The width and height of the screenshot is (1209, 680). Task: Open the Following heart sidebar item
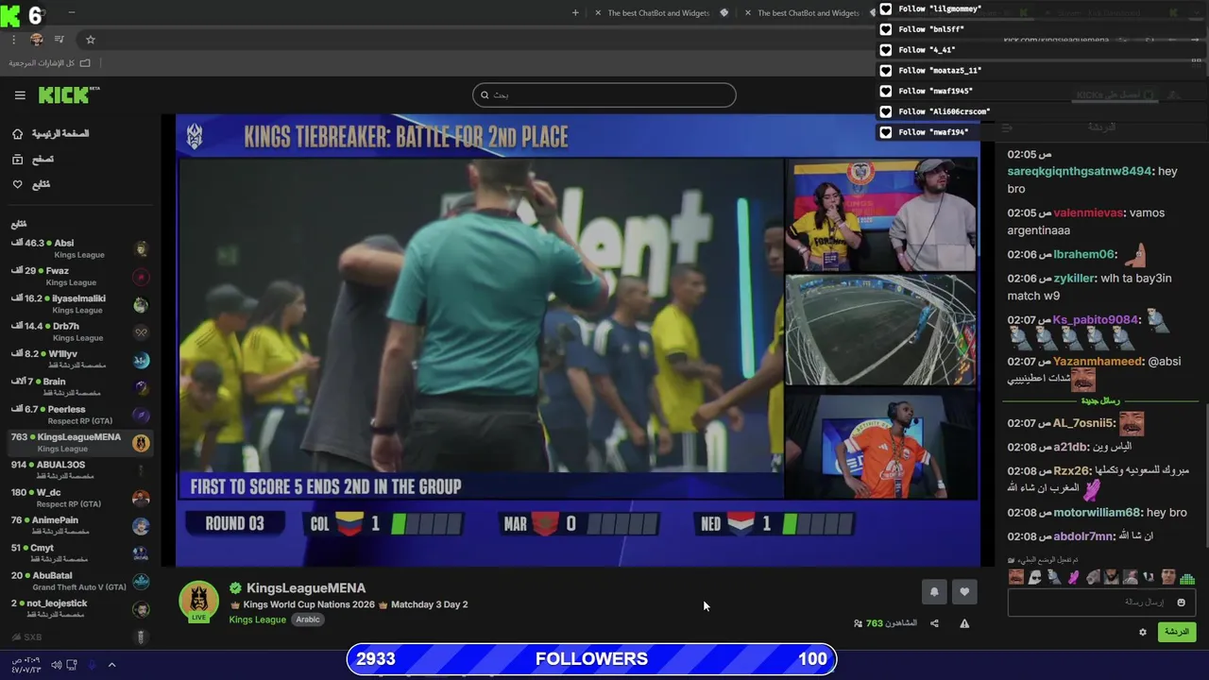coord(30,184)
